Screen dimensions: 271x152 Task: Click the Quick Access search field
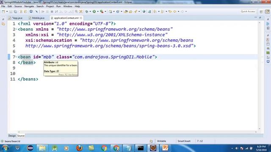coord(248,11)
